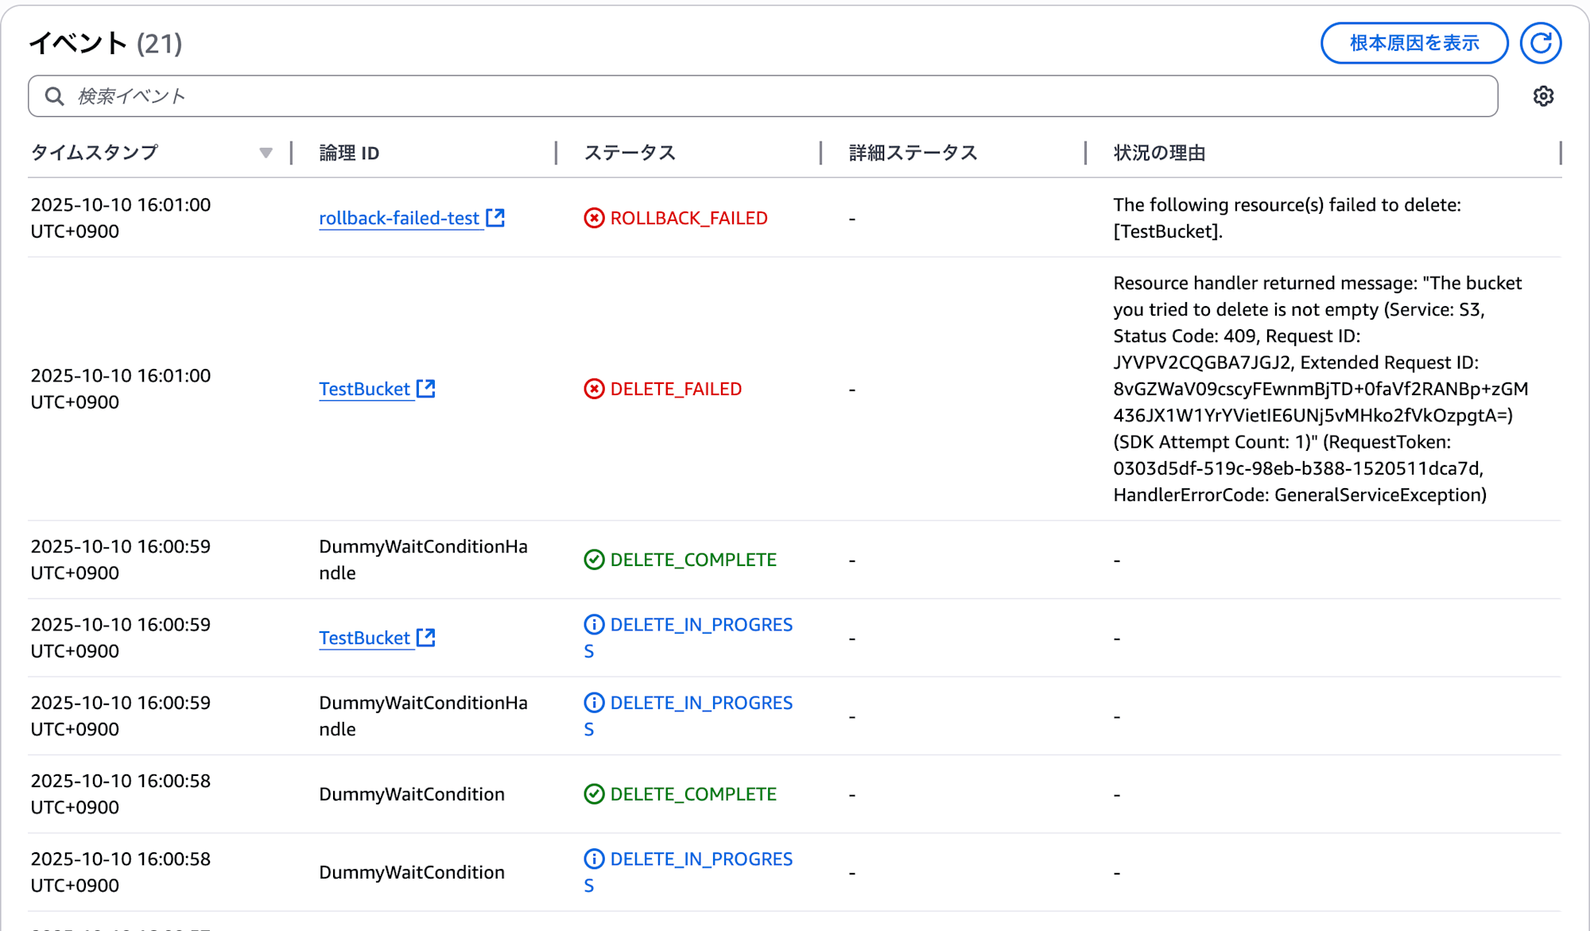Sort by timestamp using the dropdown arrow
1590x931 pixels.
(266, 153)
